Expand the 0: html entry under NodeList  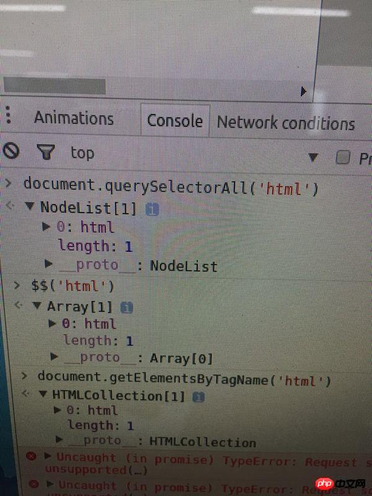(x=46, y=226)
